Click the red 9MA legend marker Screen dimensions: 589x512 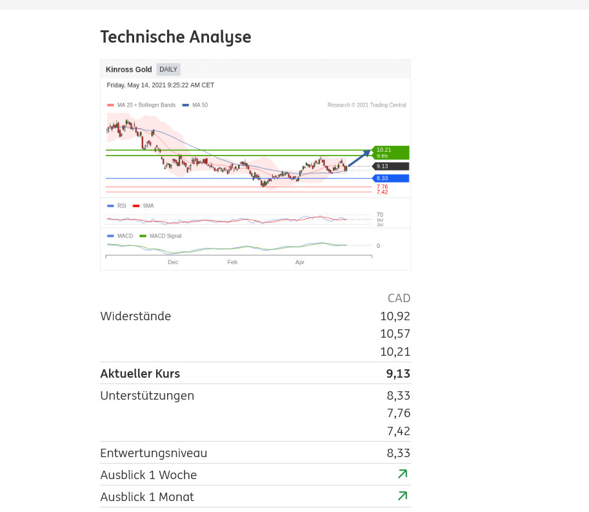point(136,206)
